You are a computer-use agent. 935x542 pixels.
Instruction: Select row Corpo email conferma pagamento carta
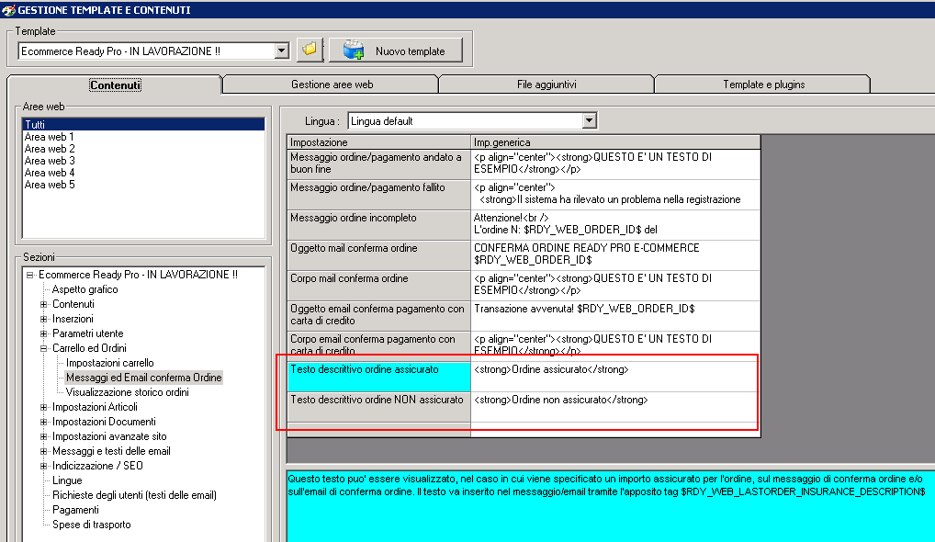coord(379,345)
